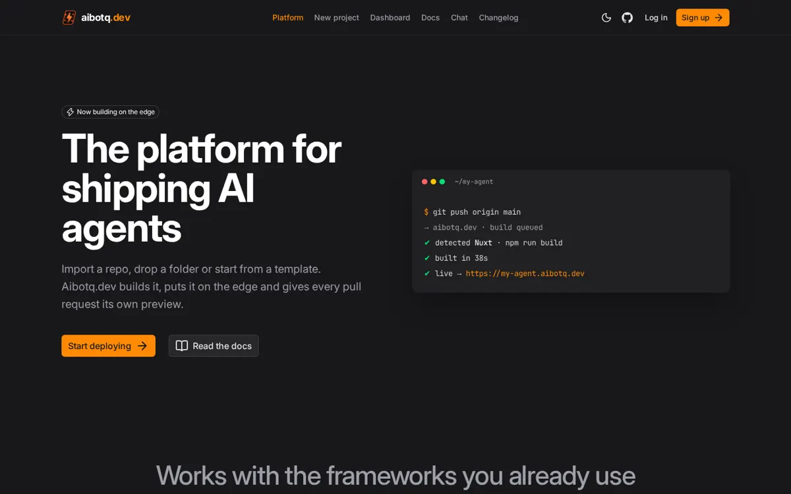Open Docs in the navigation bar
Viewport: 791px width, 494px height.
[x=430, y=18]
